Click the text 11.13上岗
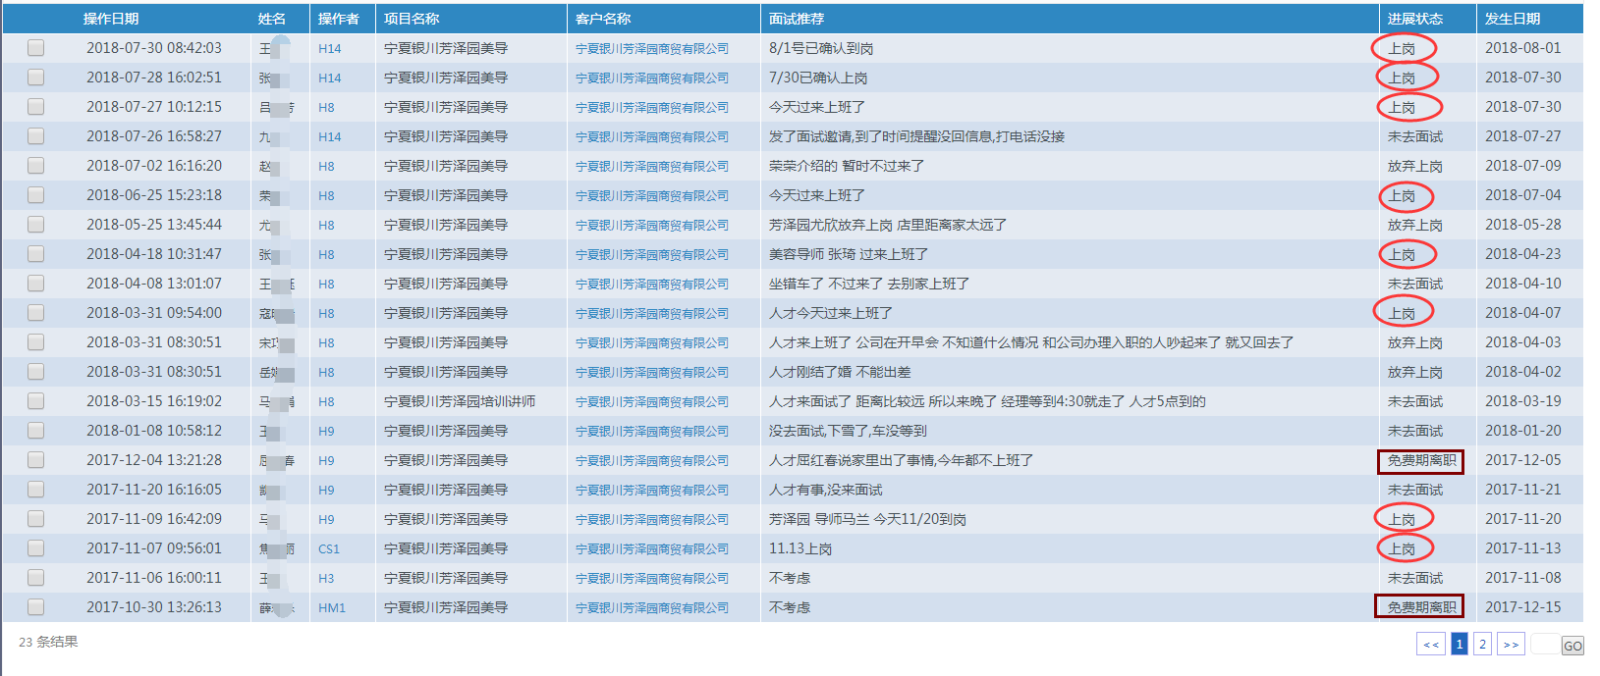Viewport: 1600px width, 676px height. 800,548
